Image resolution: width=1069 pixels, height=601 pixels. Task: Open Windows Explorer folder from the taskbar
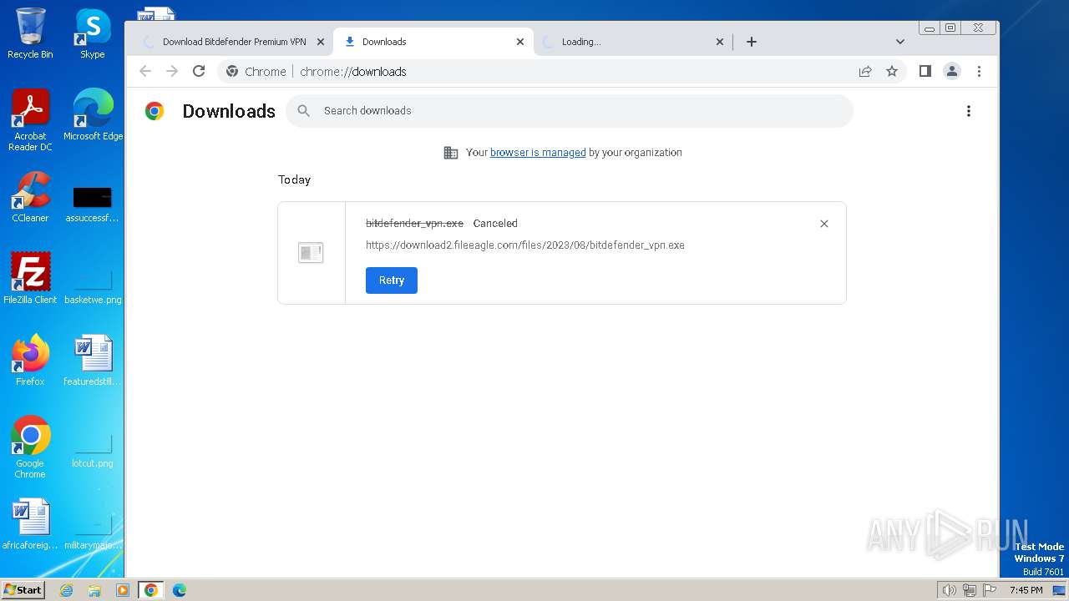tap(94, 590)
